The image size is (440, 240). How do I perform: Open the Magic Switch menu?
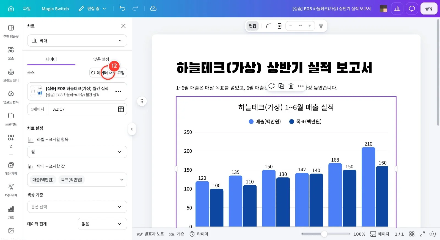(x=55, y=9)
